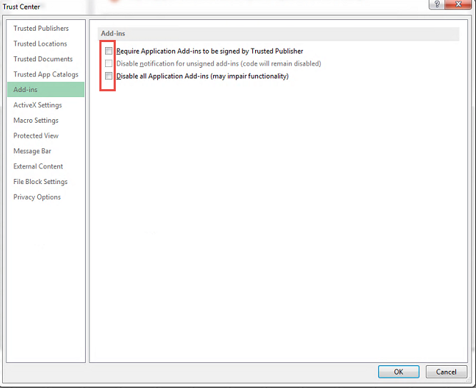This screenshot has width=476, height=388.
Task: Enable Require Application Add-ins signed checkbox
Action: pyautogui.click(x=109, y=51)
